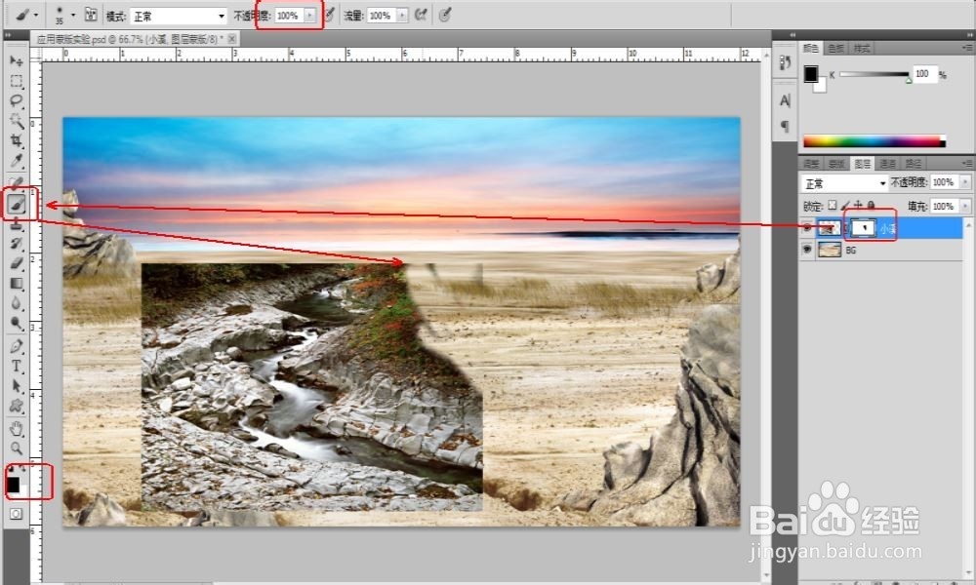Select the Spot Healing Brush tool
The height and width of the screenshot is (585, 976).
tap(17, 182)
